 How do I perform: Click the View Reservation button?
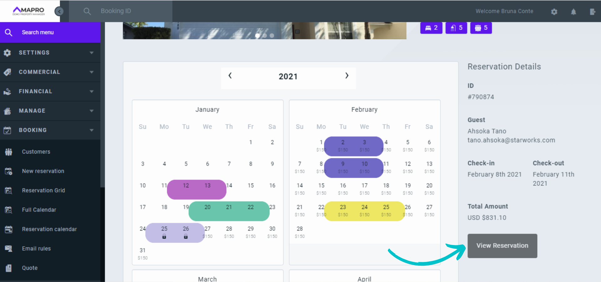coord(502,246)
